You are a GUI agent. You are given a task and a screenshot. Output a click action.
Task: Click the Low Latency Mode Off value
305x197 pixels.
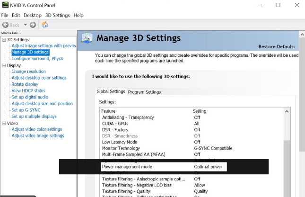click(197, 142)
